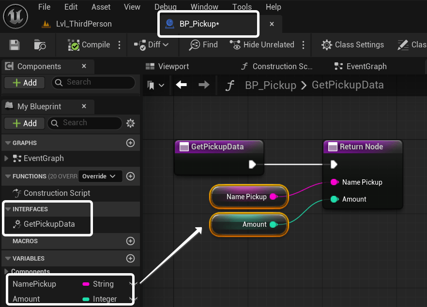Open the Asset menu

tap(101, 7)
